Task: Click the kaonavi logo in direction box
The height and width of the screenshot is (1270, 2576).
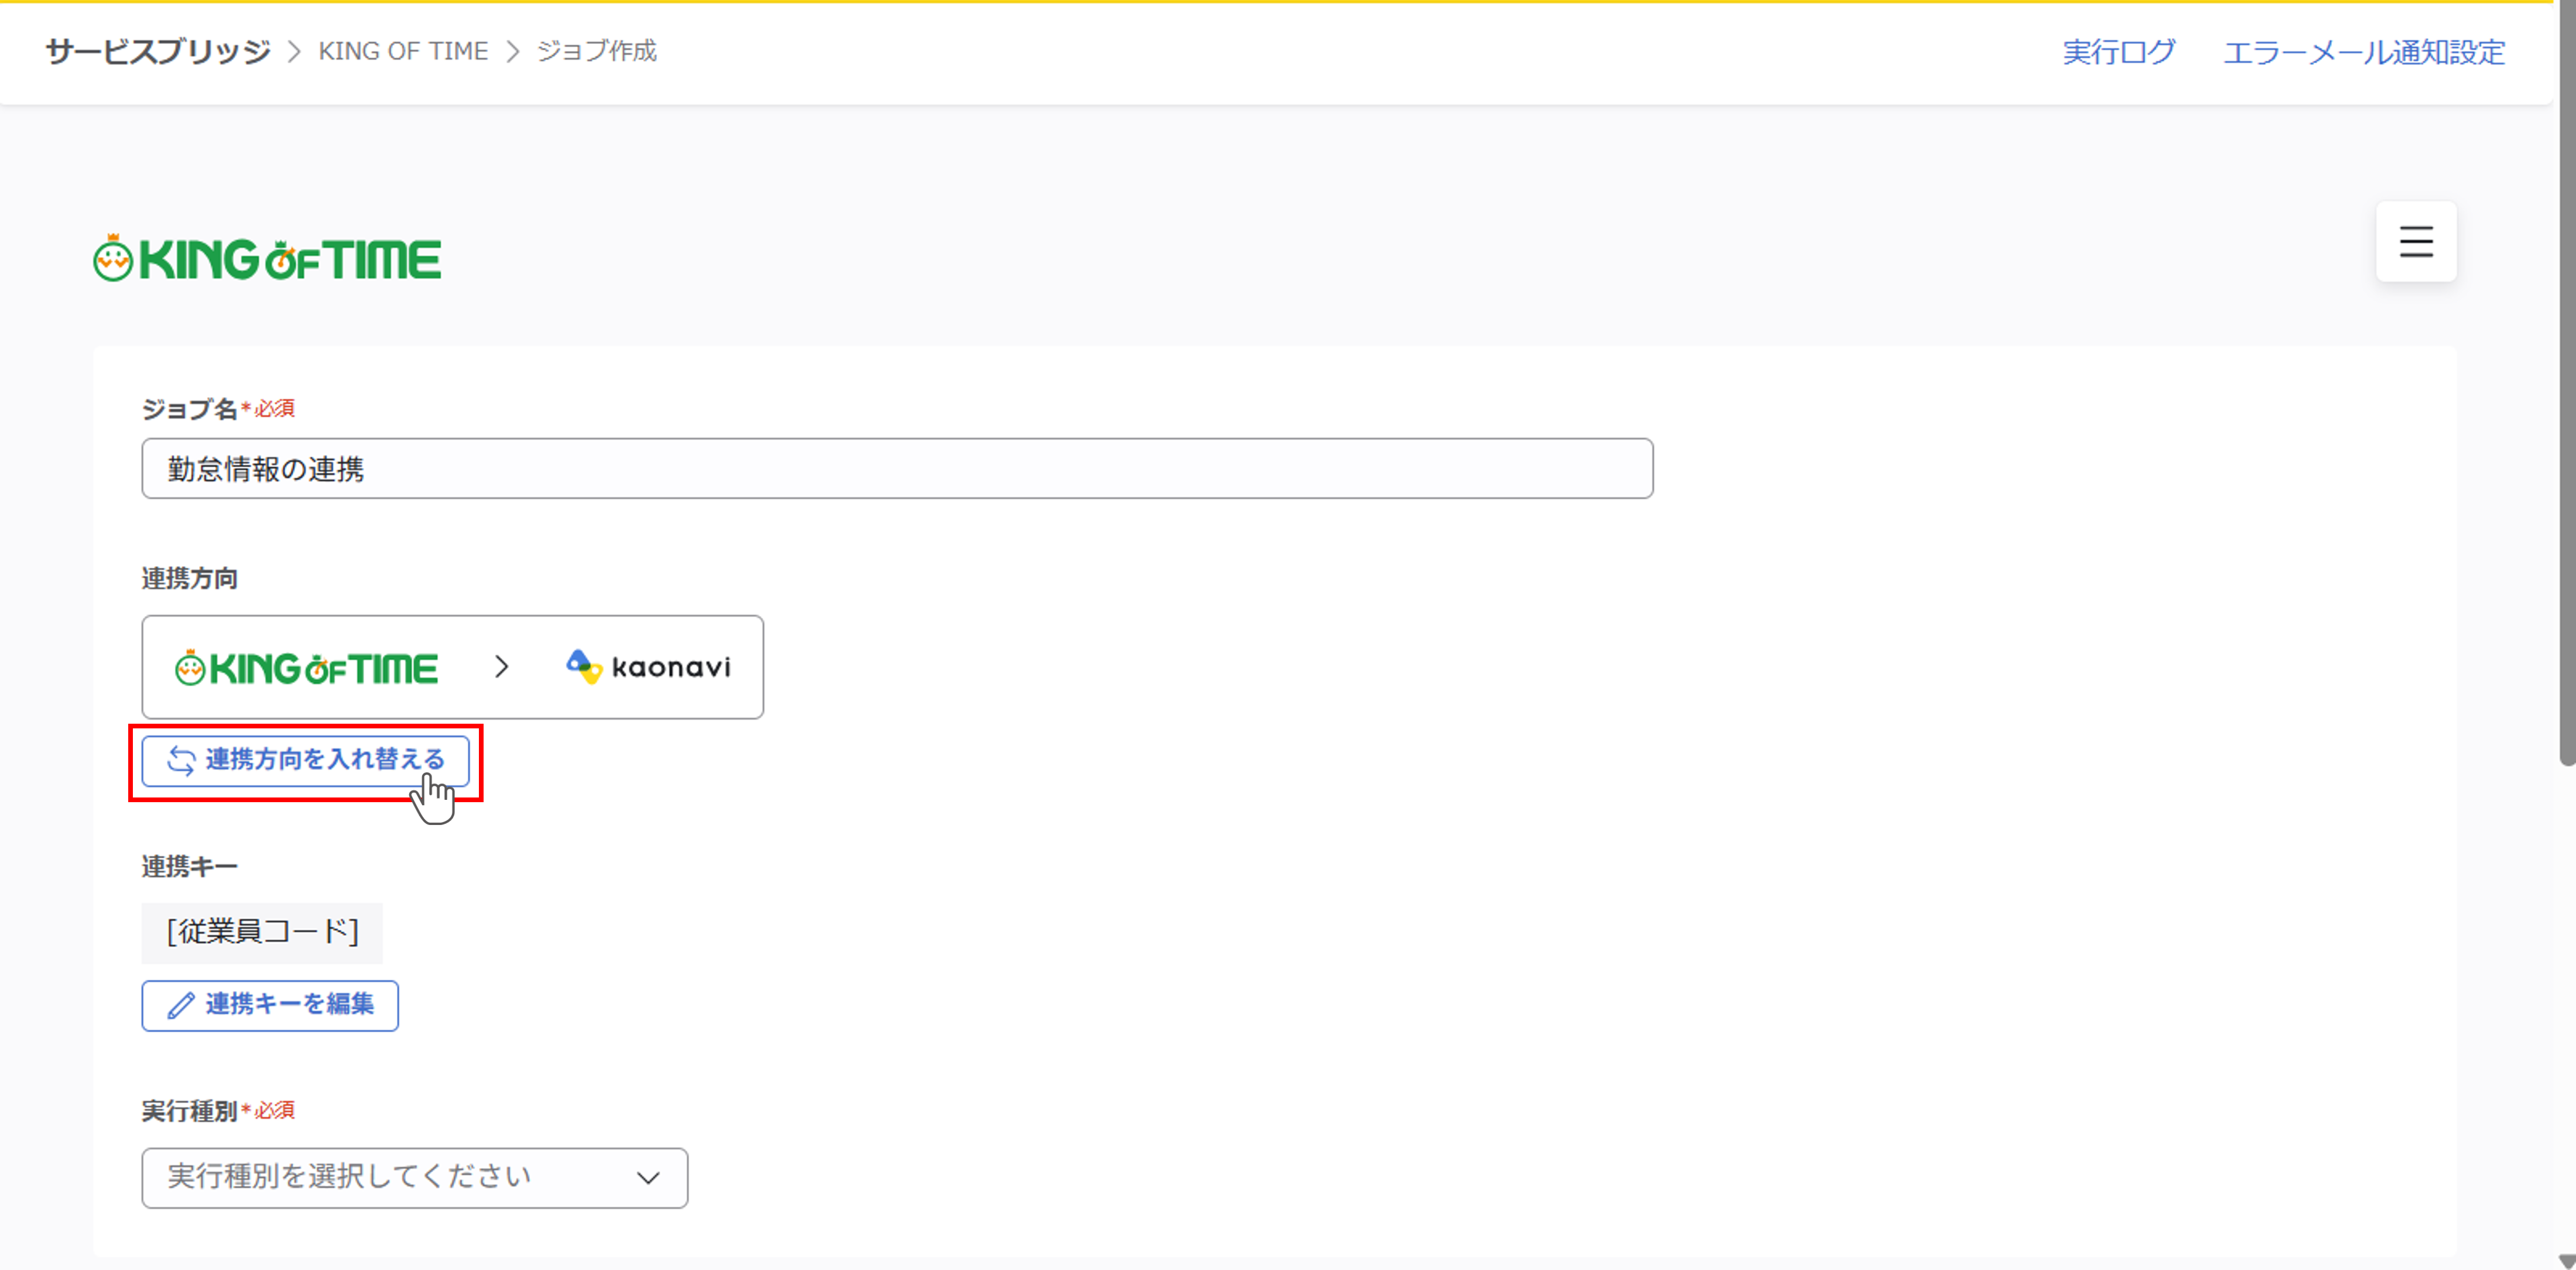Action: pyautogui.click(x=648, y=667)
